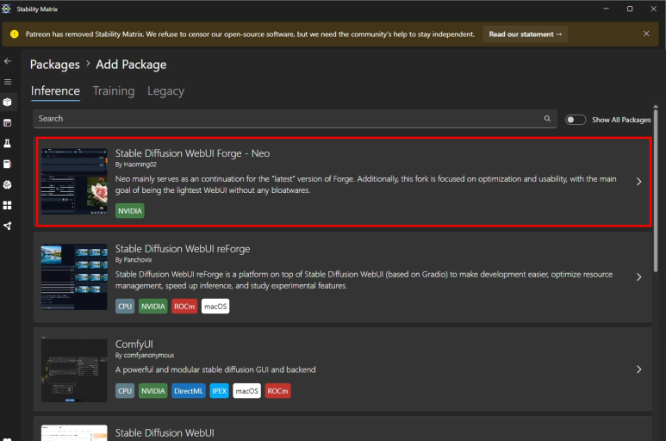This screenshot has width=666, height=441.
Task: Click the magnifier icon in the Search box
Action: [547, 119]
